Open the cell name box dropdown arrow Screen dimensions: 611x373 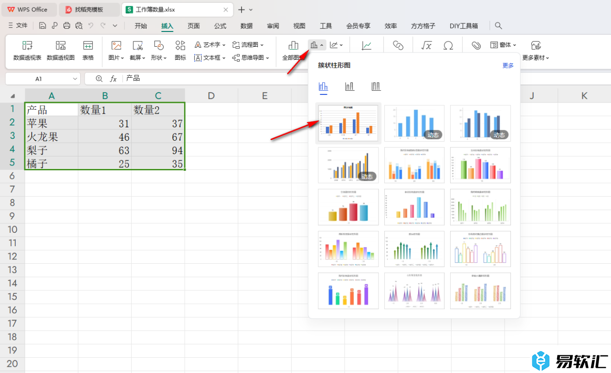[75, 79]
